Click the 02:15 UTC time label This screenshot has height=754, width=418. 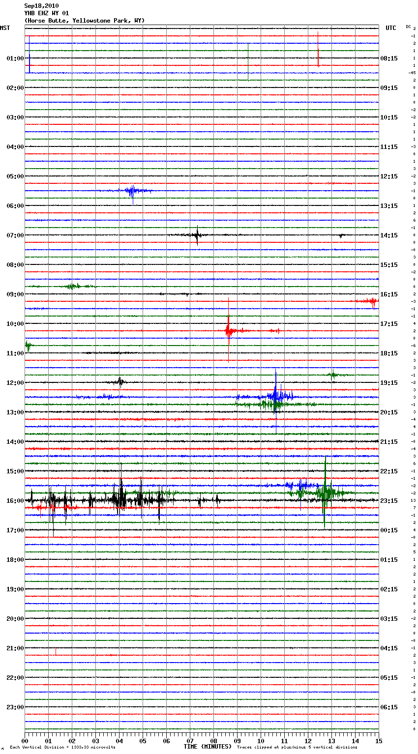click(x=389, y=589)
